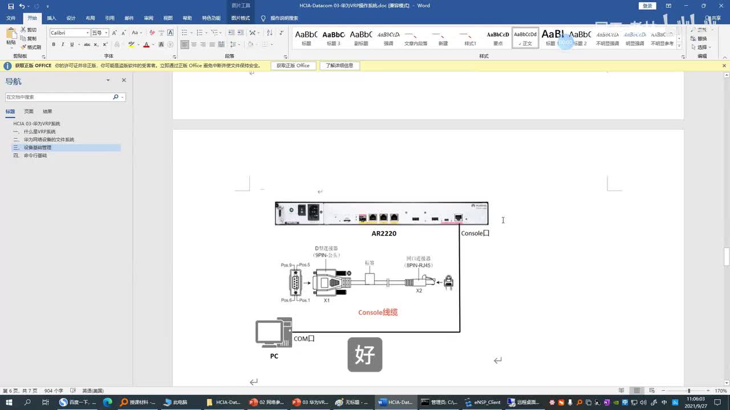This screenshot has width=730, height=410.
Task: Open line and paragraph spacing options
Action: (x=236, y=44)
